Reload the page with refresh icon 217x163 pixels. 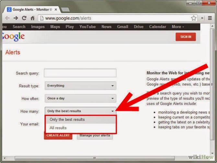tap(24, 18)
